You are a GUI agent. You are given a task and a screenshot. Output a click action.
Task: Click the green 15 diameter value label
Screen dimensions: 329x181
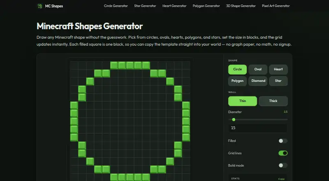[285, 112]
